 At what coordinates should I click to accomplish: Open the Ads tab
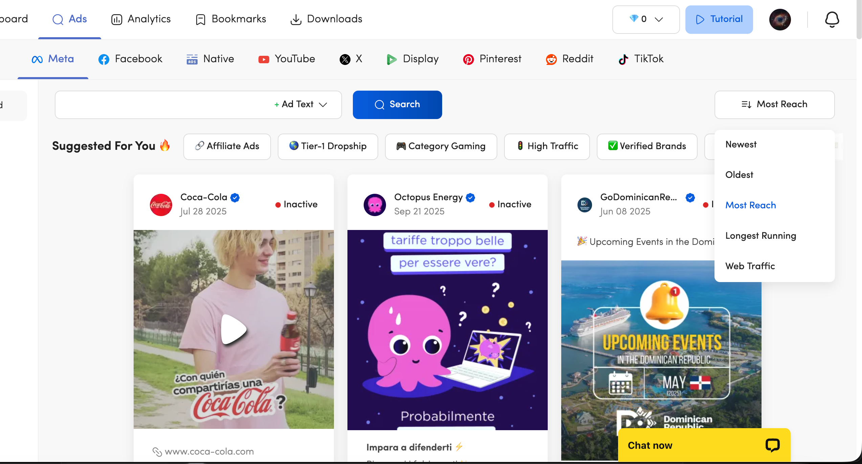pos(70,19)
